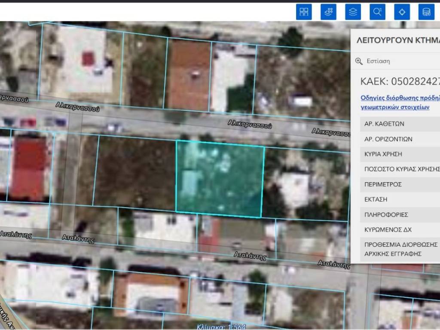The image size is (440, 330).
Task: Click the locate target crosshair icon
Action: click(402, 12)
